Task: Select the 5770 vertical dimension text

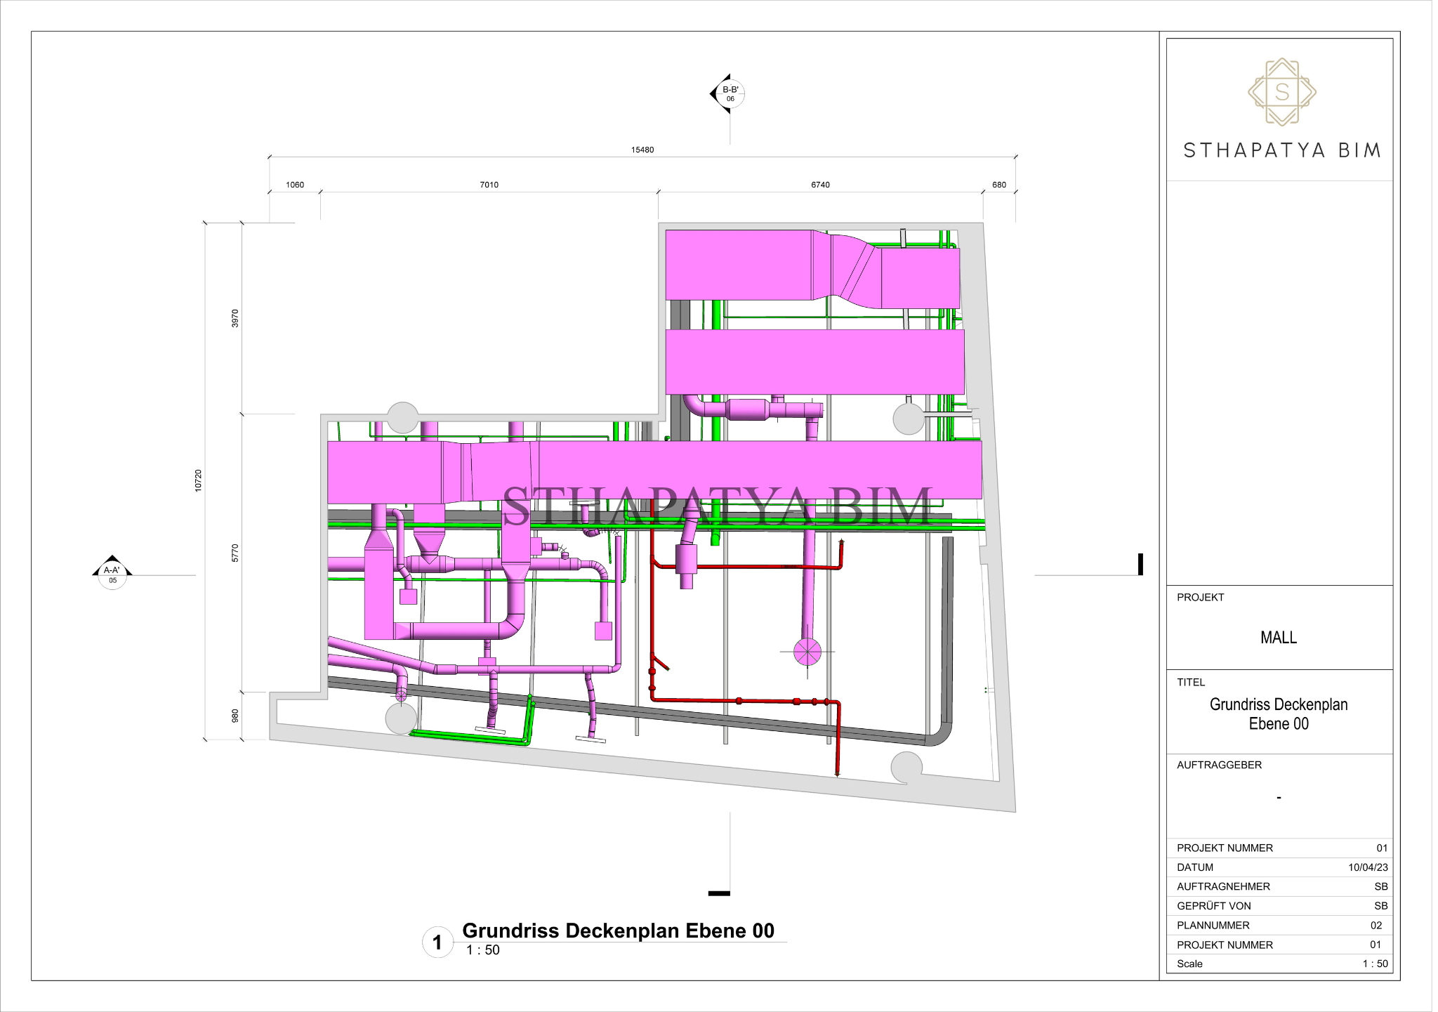Action: pyautogui.click(x=235, y=553)
